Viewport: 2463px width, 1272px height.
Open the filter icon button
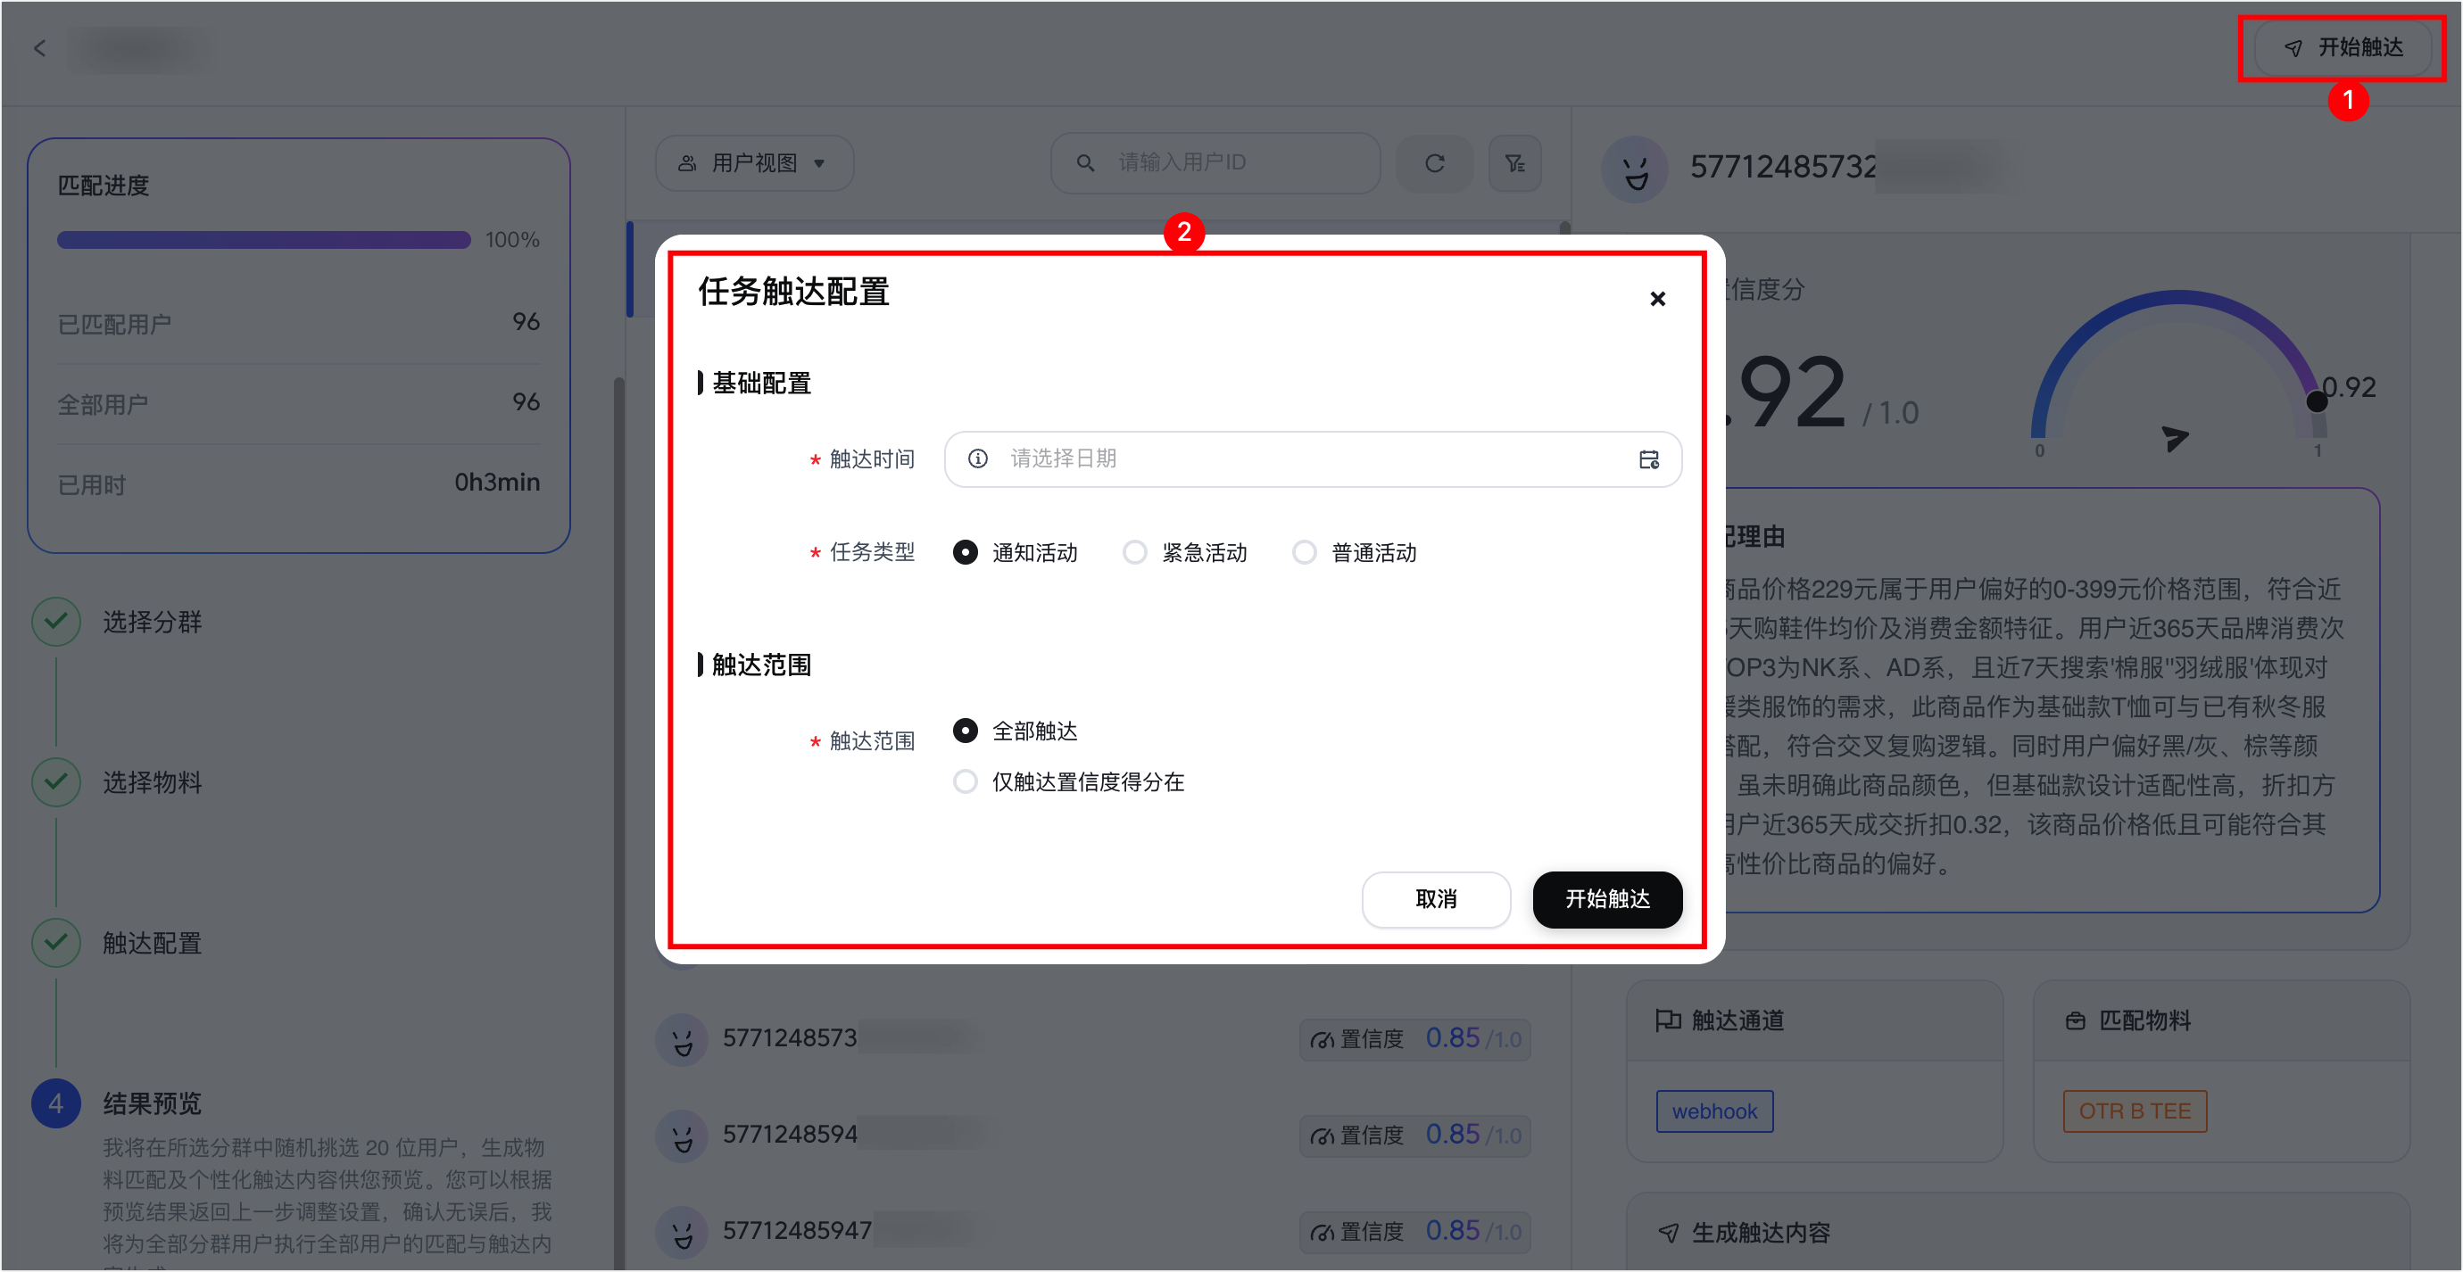[x=1515, y=163]
